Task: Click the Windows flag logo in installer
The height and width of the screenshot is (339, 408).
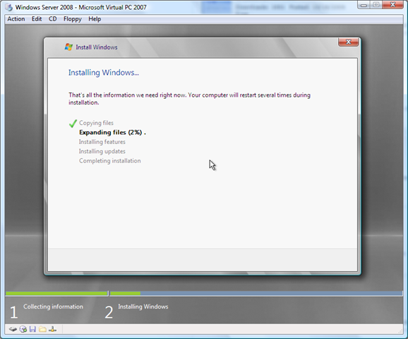Action: (68, 47)
